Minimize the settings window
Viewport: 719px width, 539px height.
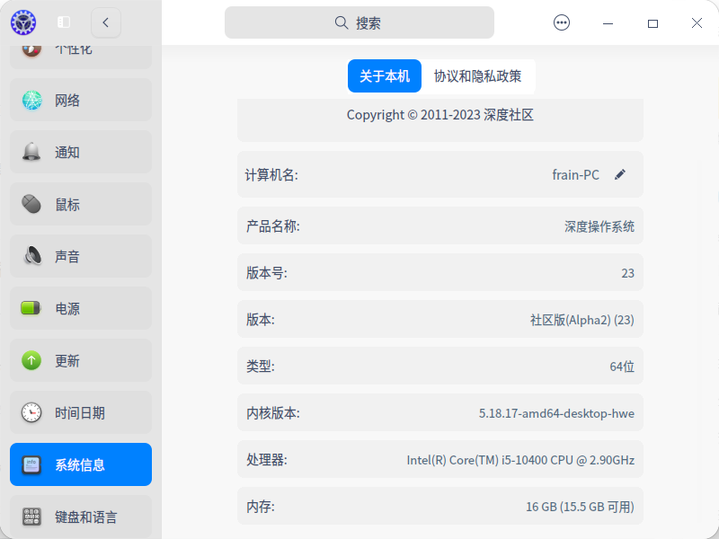608,23
